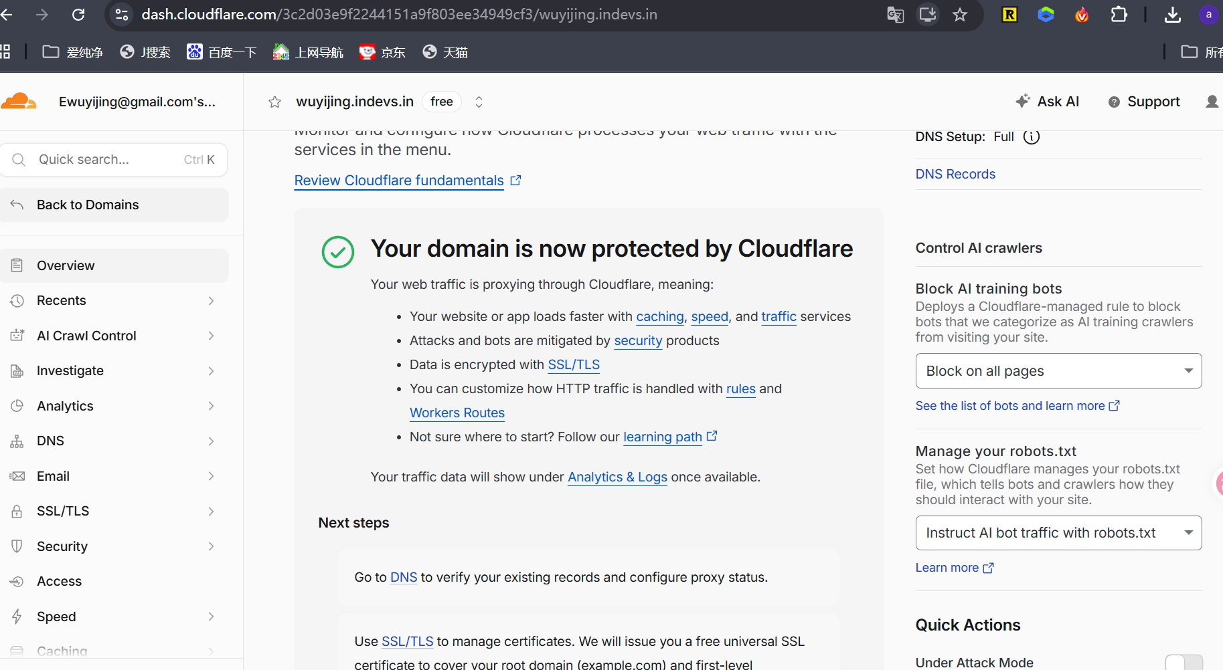
Task: Click the yellow R extension icon
Action: 1009,15
